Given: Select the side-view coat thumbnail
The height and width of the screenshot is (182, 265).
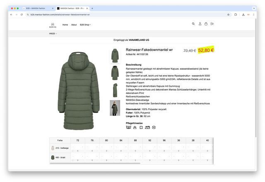Looking at the screenshot, I should pyautogui.click(x=115, y=90).
